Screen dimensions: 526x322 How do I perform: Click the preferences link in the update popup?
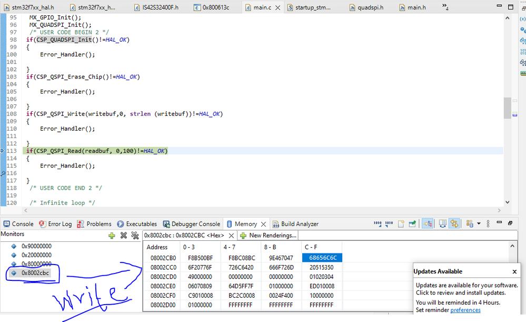pos(465,310)
